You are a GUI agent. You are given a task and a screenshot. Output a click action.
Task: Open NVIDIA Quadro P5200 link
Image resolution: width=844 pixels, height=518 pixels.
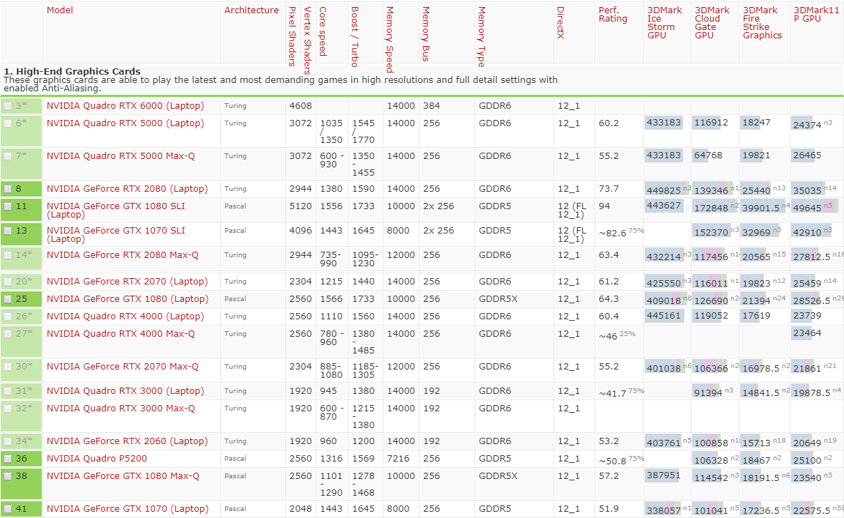97,459
